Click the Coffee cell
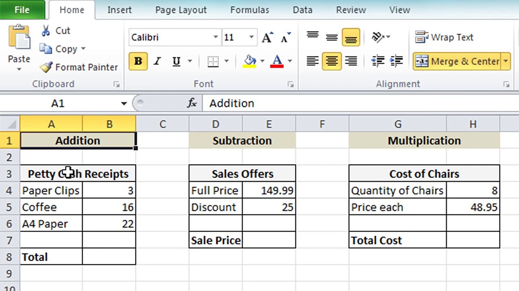Screen dimensions: 519x291 pyautogui.click(x=51, y=207)
